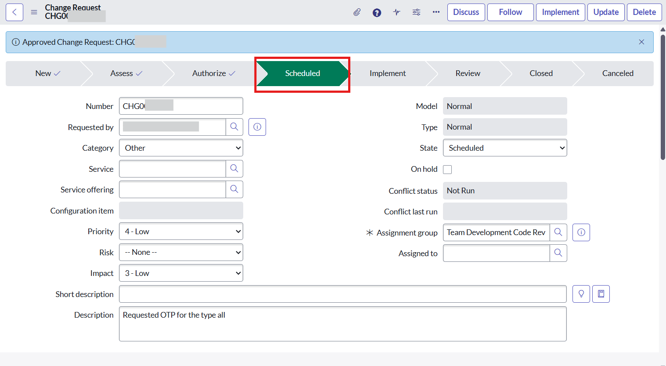Click the Number input field

pyautogui.click(x=181, y=106)
